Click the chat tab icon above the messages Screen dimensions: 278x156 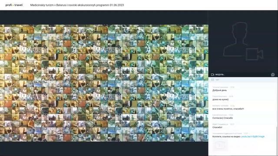click(213, 80)
